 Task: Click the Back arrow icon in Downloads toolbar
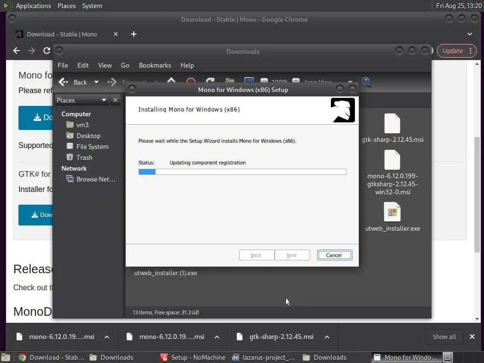[63, 82]
